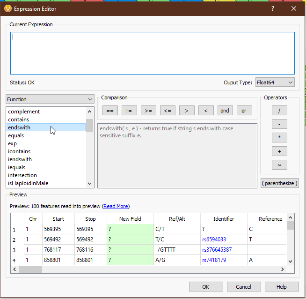Select the equals function
306x299 pixels.
point(46,135)
